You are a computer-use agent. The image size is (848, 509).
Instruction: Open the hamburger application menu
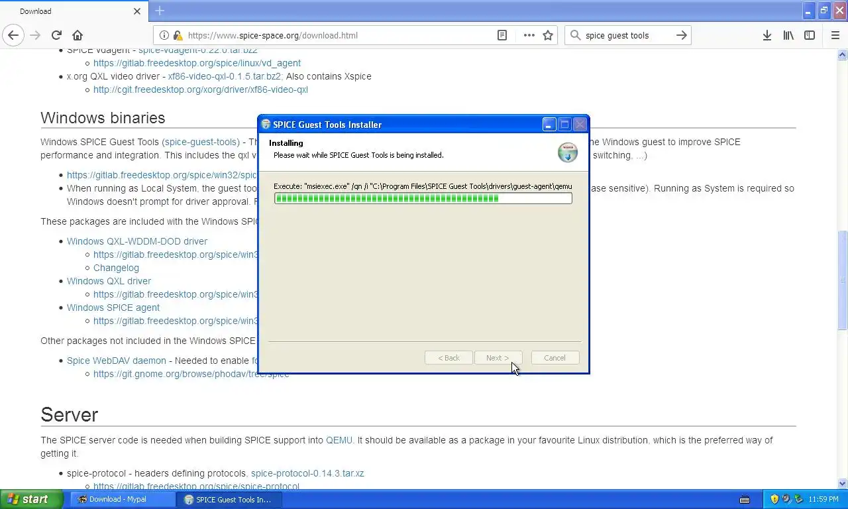(835, 35)
